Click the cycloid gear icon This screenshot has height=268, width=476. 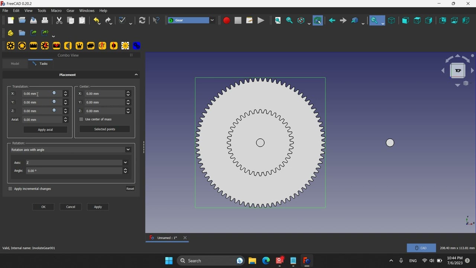45,45
